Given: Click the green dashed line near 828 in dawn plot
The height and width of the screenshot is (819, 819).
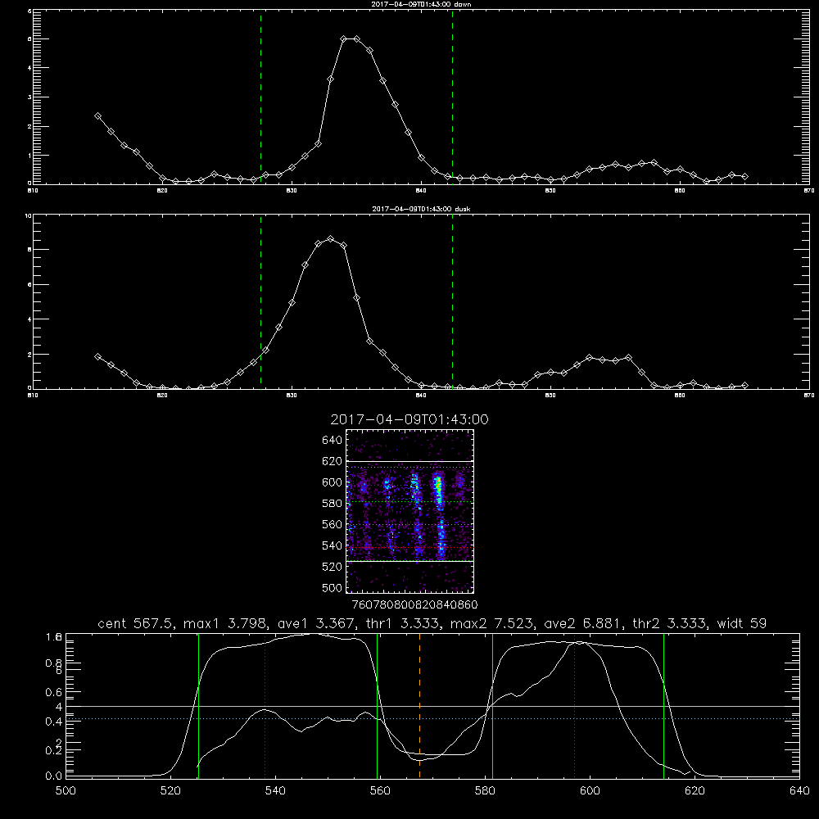Looking at the screenshot, I should tap(260, 97).
